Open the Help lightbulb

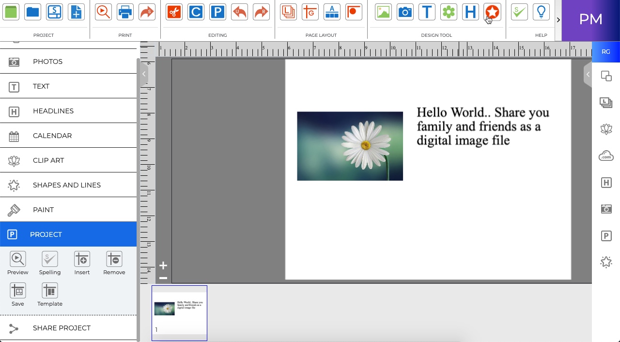coord(541,12)
